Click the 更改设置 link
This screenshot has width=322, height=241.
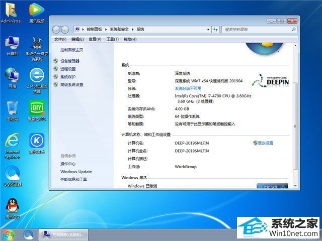[265, 143]
